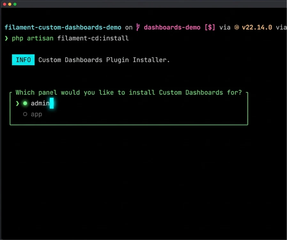Select the admin radio option

tap(40, 103)
